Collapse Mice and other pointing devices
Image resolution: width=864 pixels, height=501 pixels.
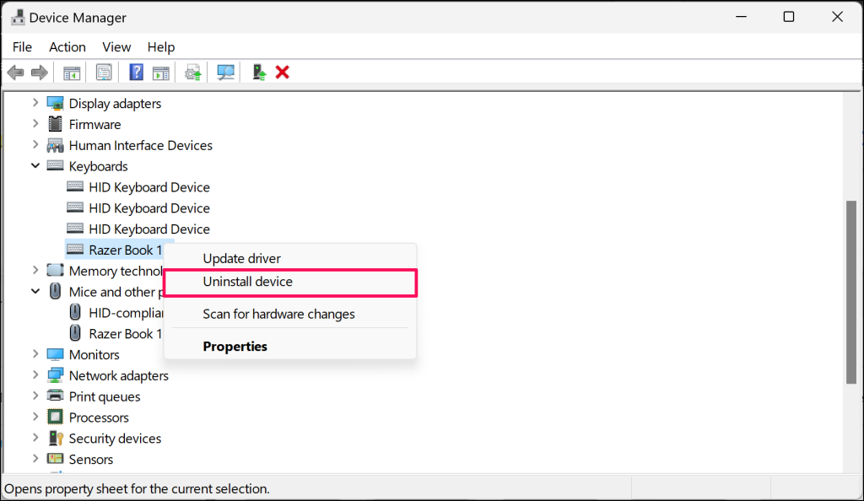coord(35,292)
